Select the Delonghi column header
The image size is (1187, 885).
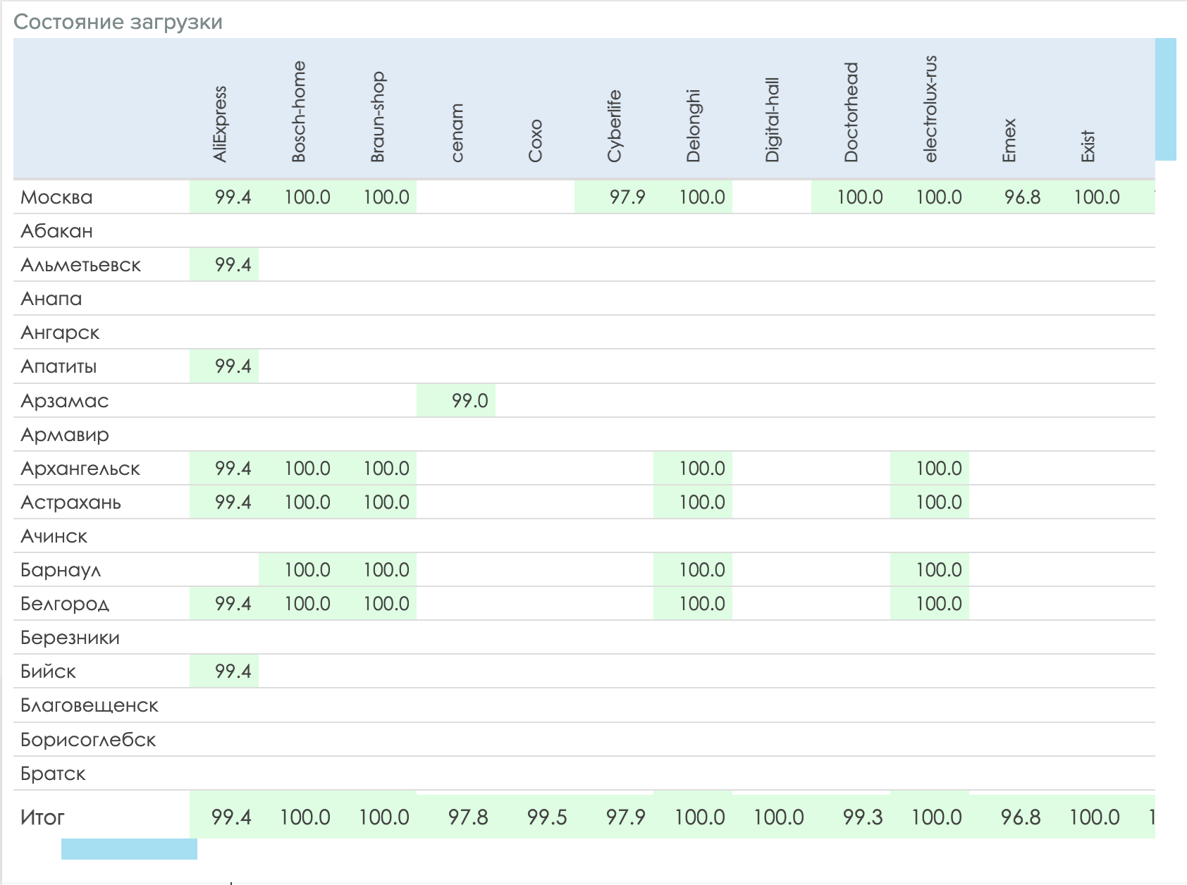coord(694,125)
